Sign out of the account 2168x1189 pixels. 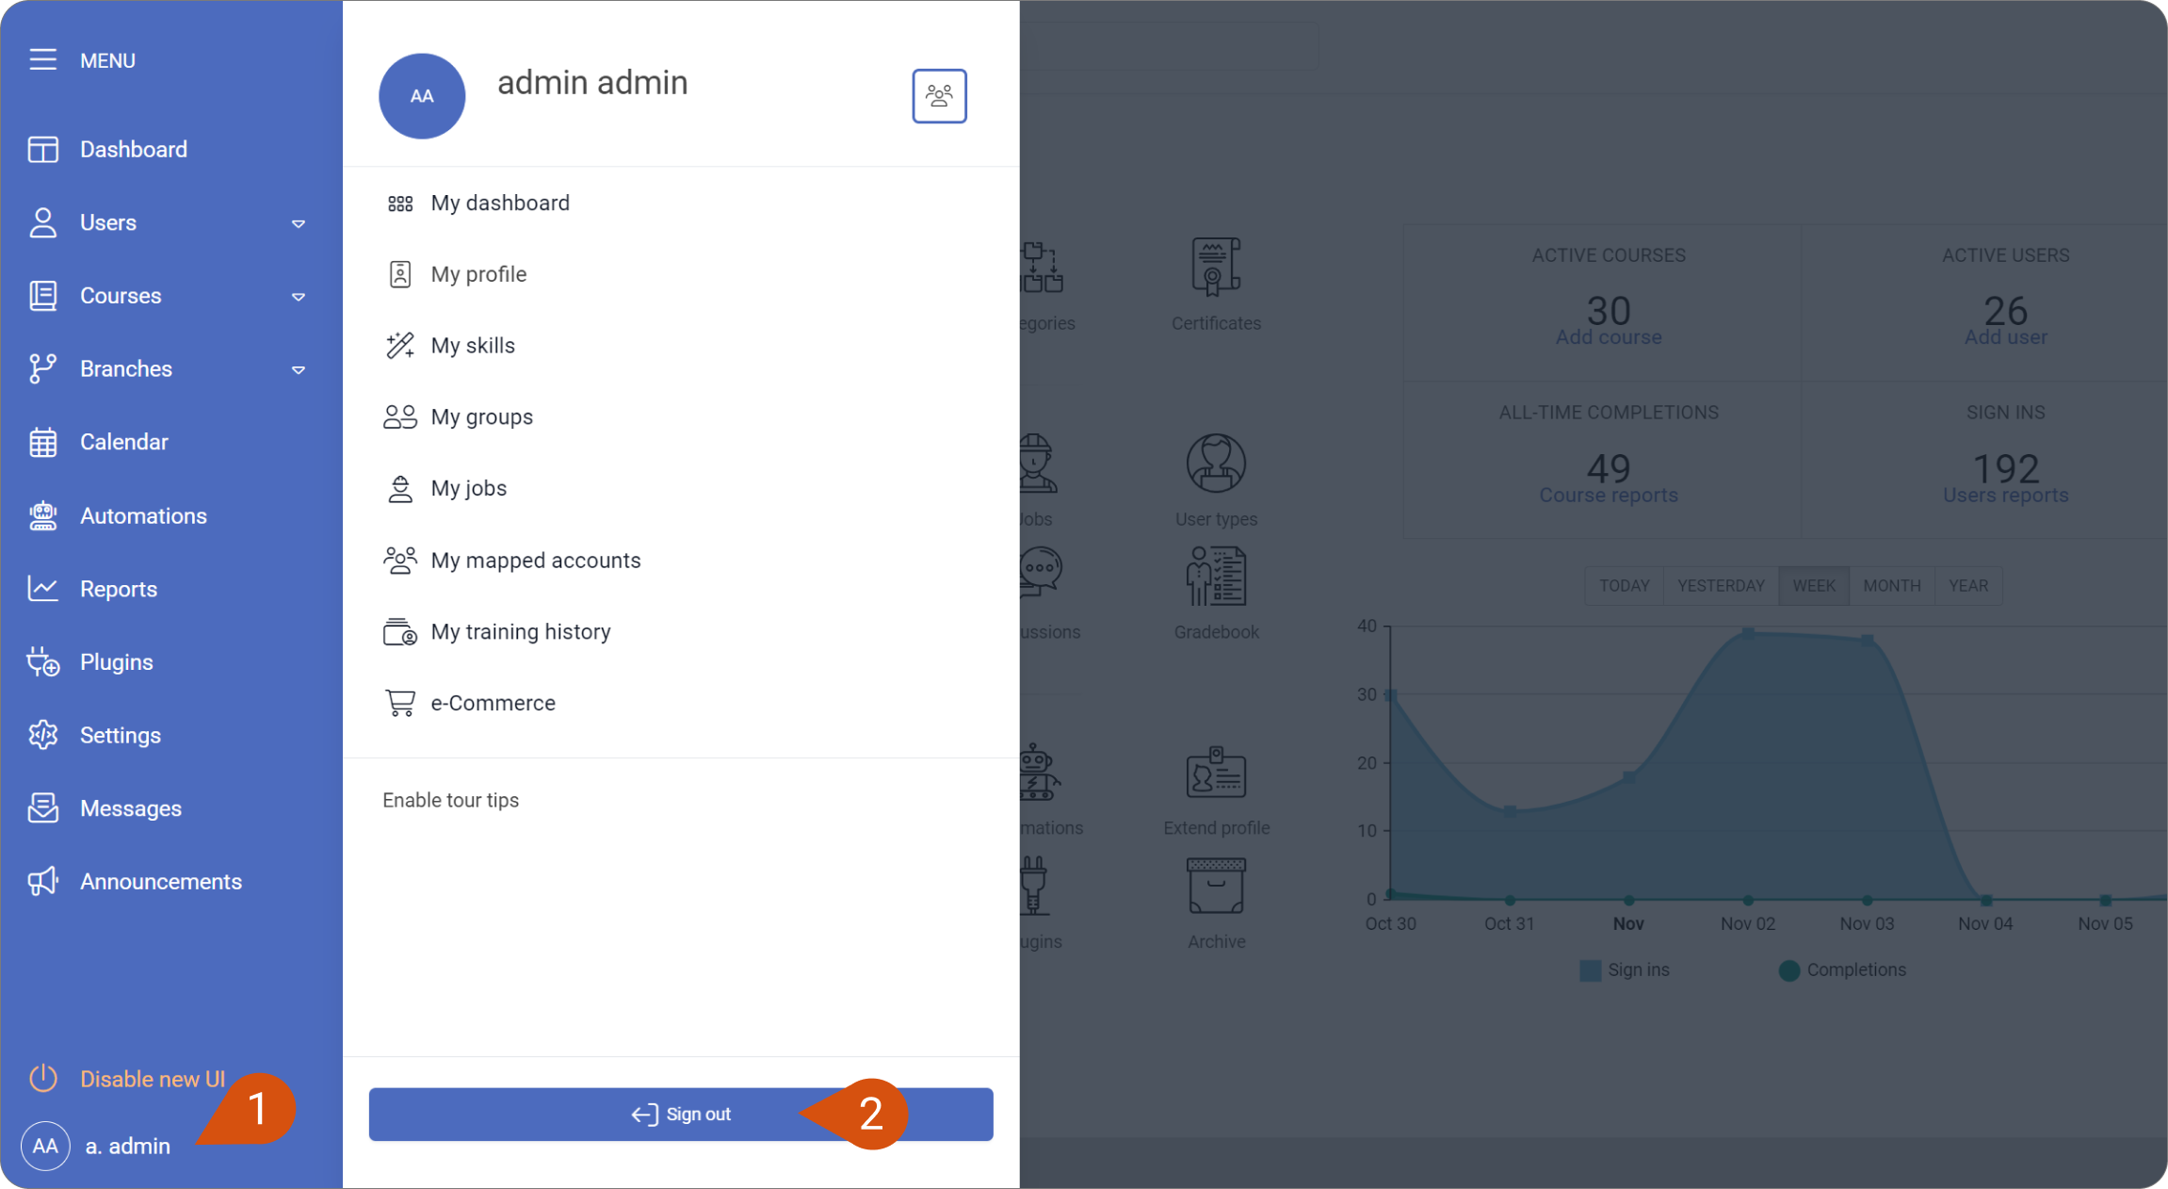click(680, 1114)
